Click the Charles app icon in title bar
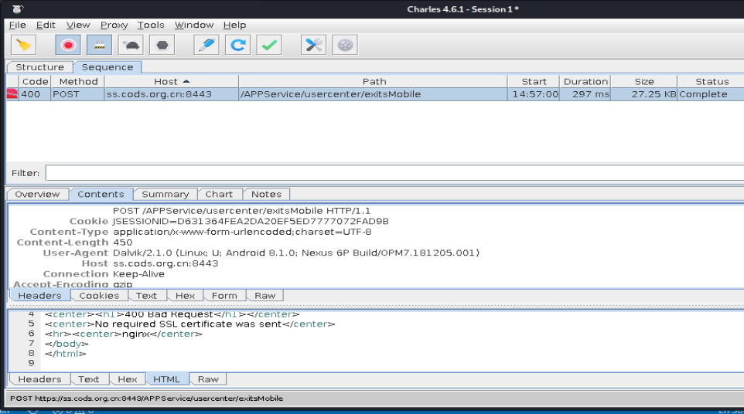 [x=18, y=9]
